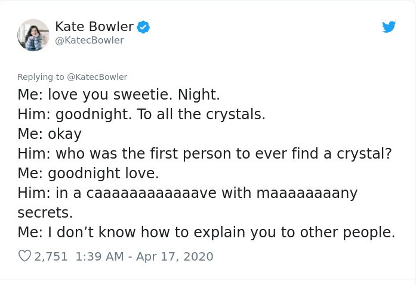Click the "Me: goodnight love." line
Screen dimensions: 416x285
click(88, 174)
